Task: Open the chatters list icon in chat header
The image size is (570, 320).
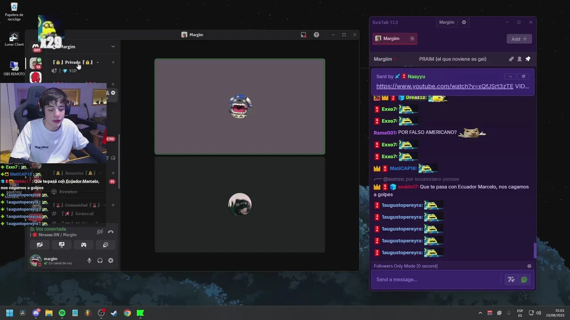Action: pyautogui.click(x=519, y=59)
